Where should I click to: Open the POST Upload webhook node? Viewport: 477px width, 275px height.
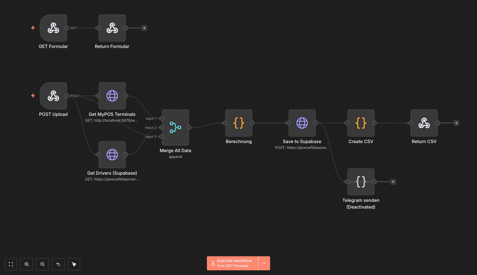pyautogui.click(x=54, y=96)
